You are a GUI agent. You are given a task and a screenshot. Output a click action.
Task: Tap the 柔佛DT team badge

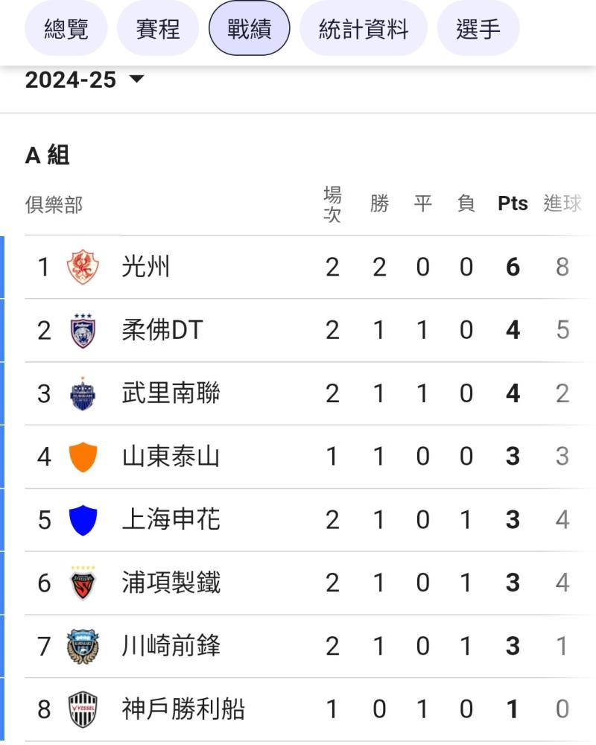pos(83,330)
